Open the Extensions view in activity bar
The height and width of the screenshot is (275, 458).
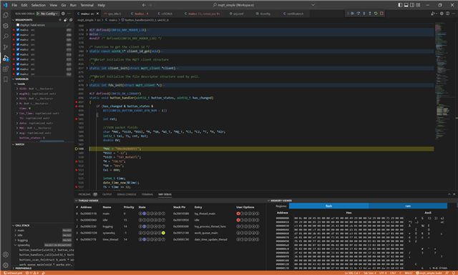pyautogui.click(x=6, y=69)
